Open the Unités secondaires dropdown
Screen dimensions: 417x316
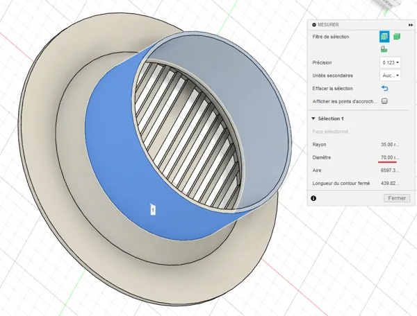click(x=390, y=76)
